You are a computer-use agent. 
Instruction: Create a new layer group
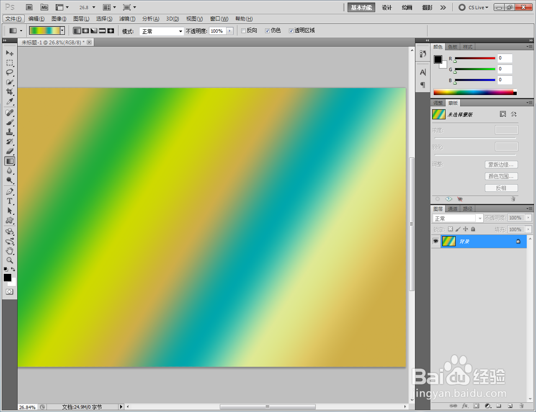click(499, 406)
